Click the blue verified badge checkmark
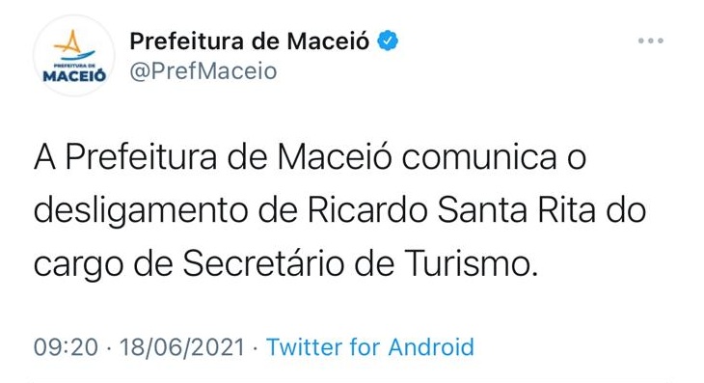Viewport: 704px width, 383px height. [388, 41]
